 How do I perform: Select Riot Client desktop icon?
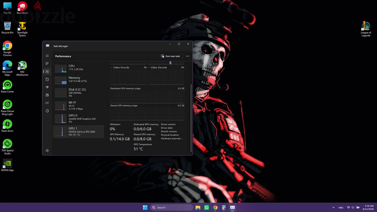click(22, 8)
